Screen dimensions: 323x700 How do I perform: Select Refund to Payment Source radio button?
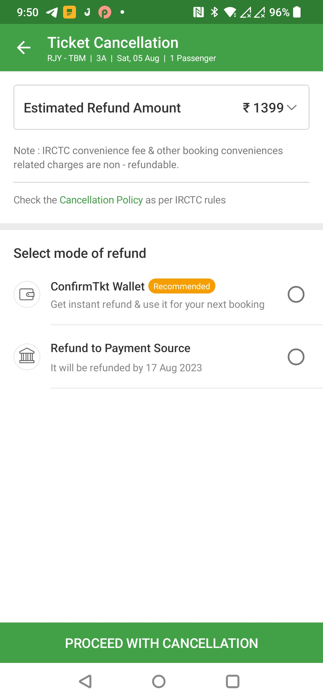pyautogui.click(x=296, y=357)
